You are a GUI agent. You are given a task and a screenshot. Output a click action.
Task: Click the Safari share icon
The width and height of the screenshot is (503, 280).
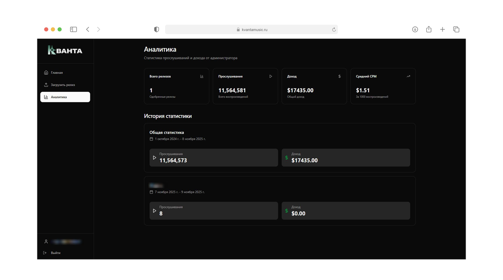coord(429,29)
